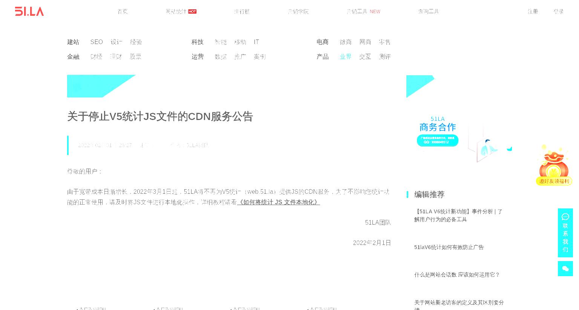Select the 产品 category

[x=323, y=56]
